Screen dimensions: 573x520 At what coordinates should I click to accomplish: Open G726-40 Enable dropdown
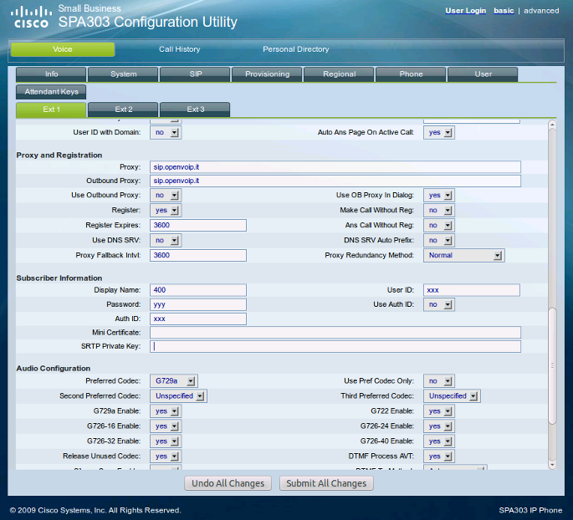coord(439,441)
